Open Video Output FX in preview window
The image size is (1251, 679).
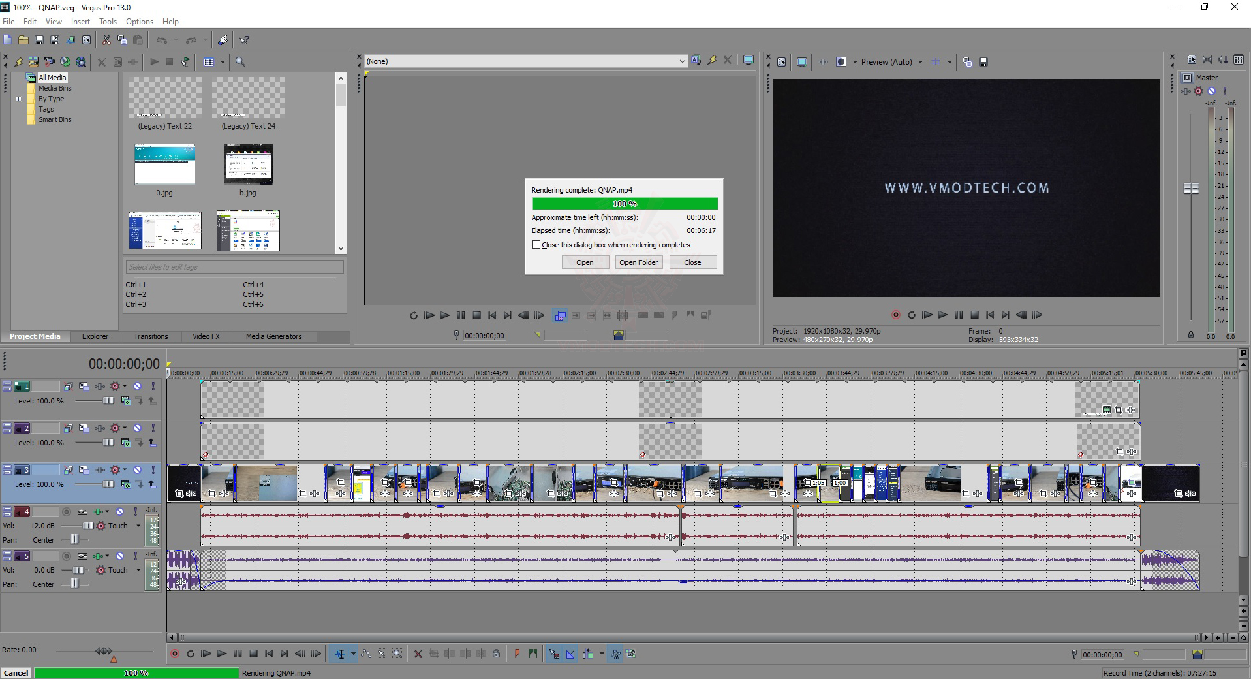pos(823,62)
